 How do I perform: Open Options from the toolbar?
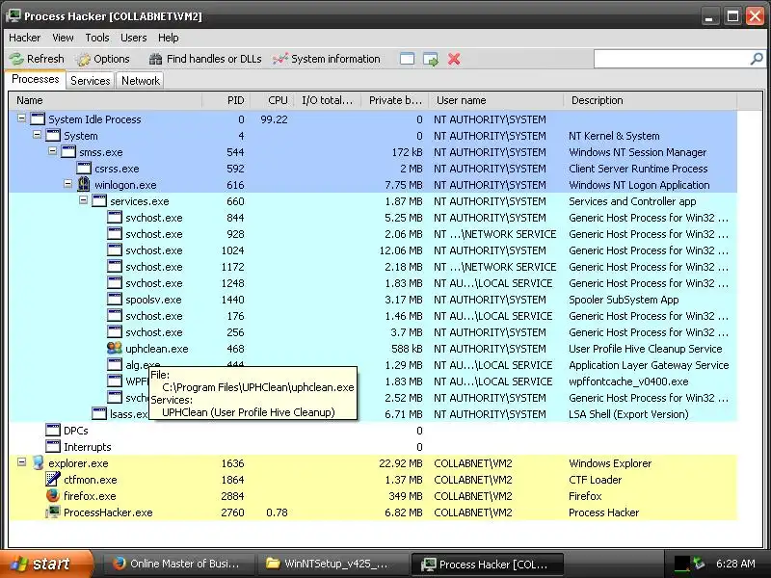tap(103, 59)
